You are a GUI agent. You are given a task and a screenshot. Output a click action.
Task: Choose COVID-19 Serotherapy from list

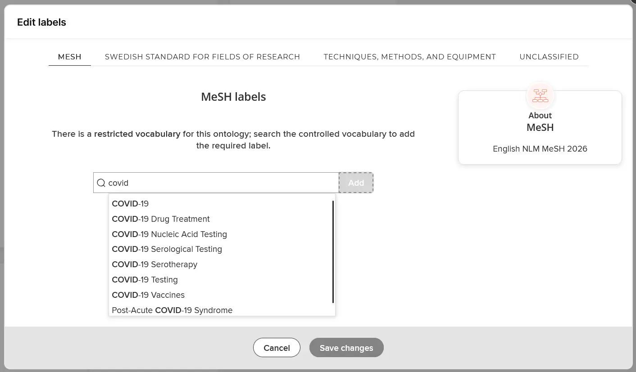(154, 264)
